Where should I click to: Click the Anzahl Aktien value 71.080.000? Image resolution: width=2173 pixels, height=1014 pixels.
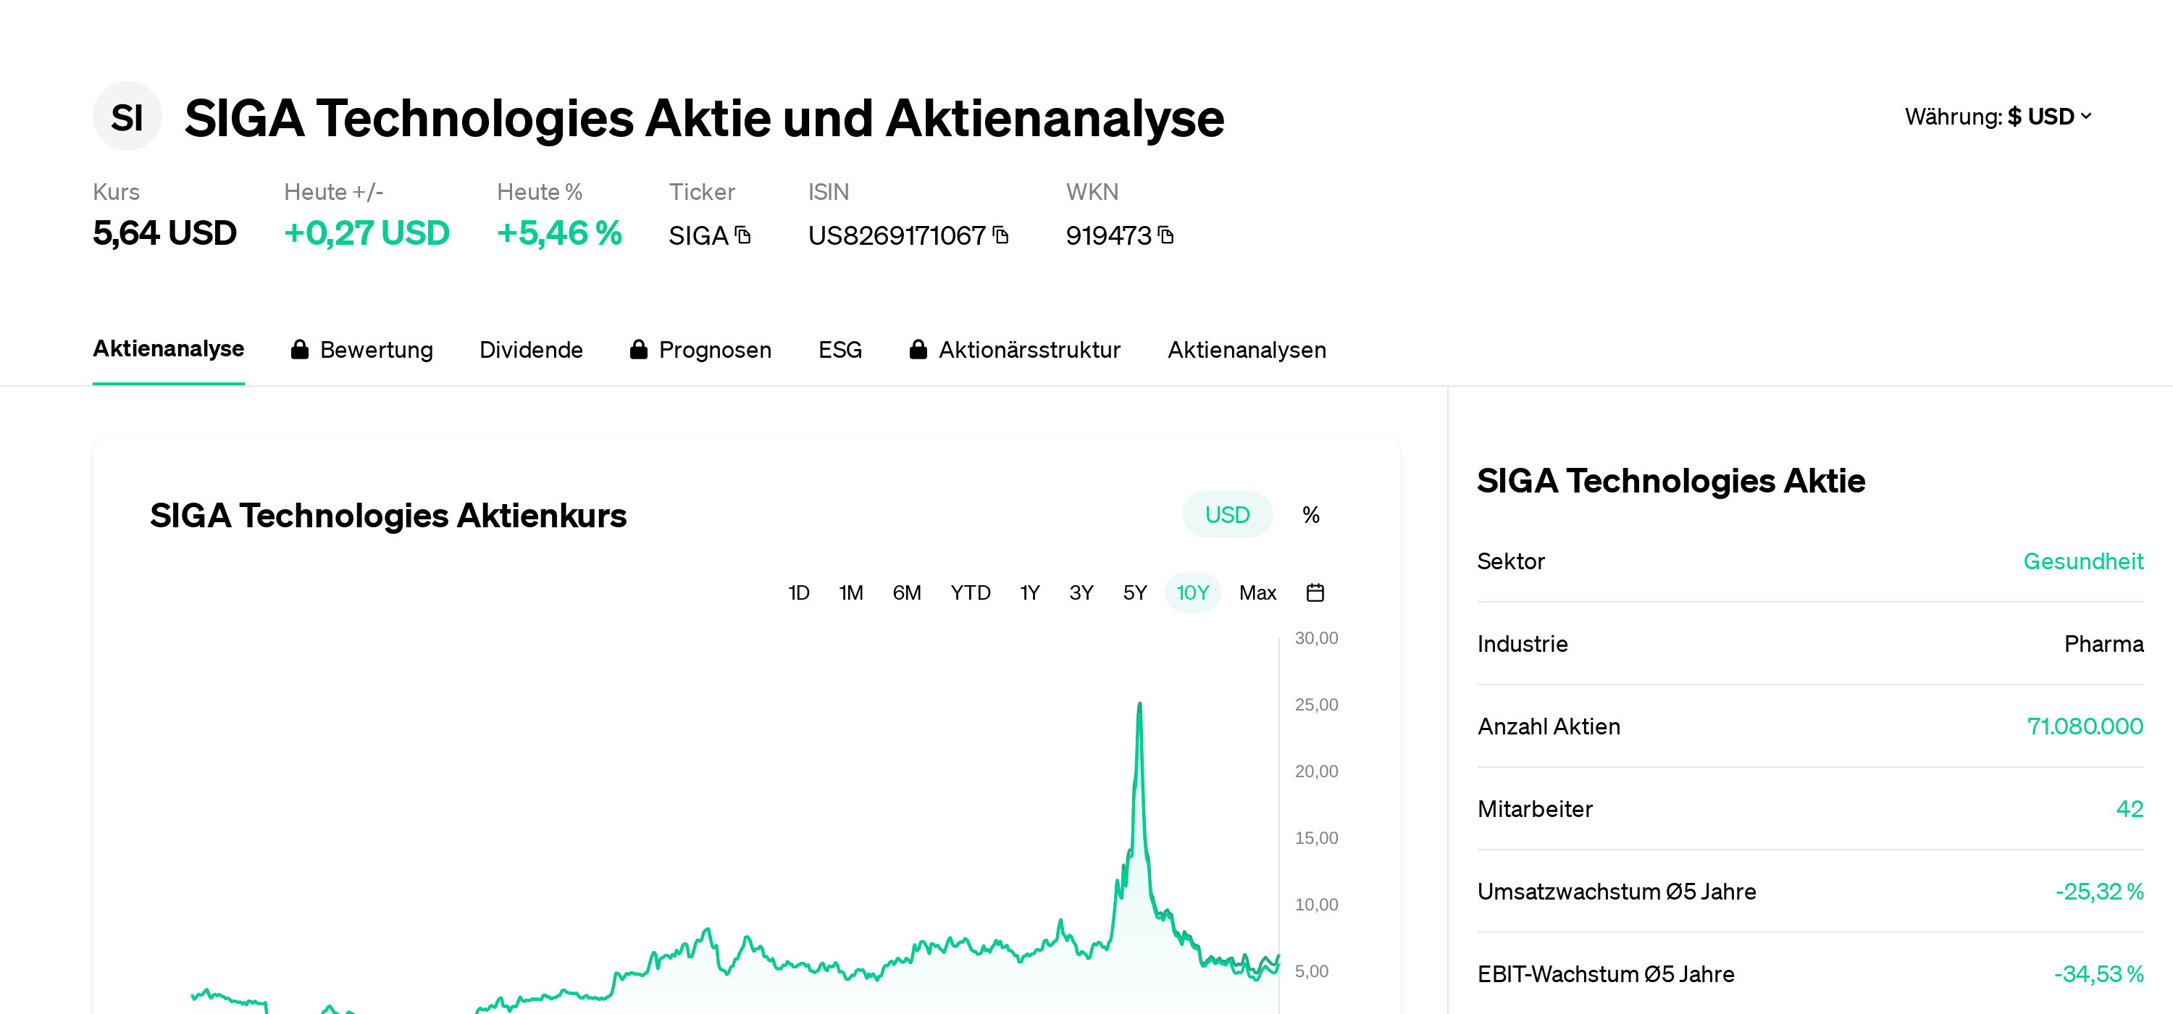coord(2085,727)
